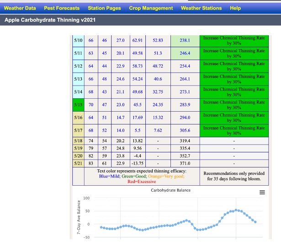The image size is (281, 247).
Task: Open the Station Pages menu
Action: 104,8
